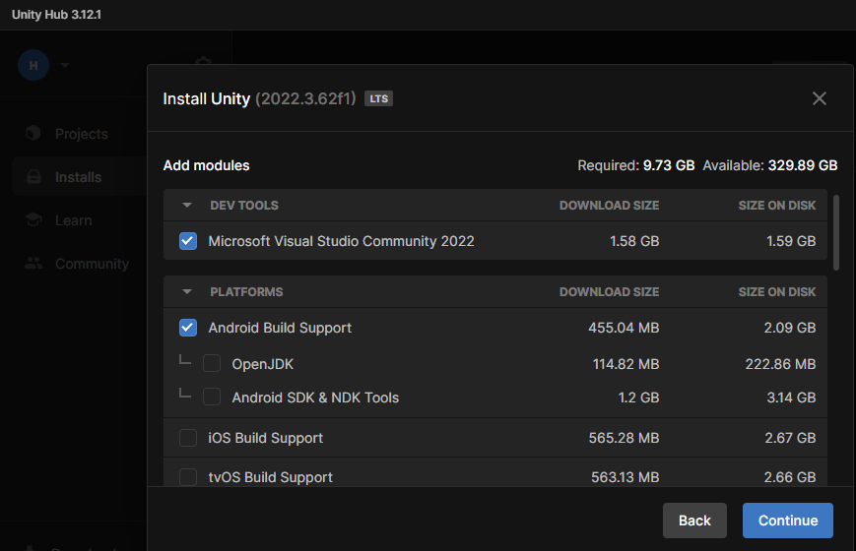The height and width of the screenshot is (551, 856).
Task: Click the 2.09 GB size on disk value
Action: tap(789, 328)
